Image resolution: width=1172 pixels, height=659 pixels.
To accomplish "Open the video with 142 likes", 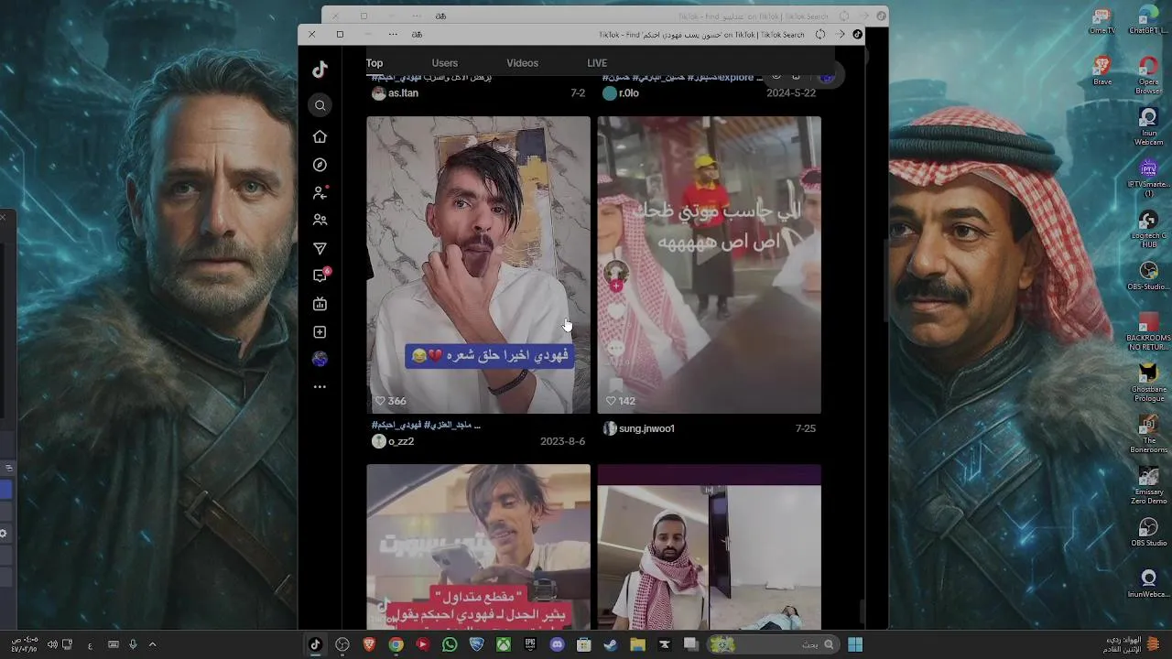I will pos(710,265).
